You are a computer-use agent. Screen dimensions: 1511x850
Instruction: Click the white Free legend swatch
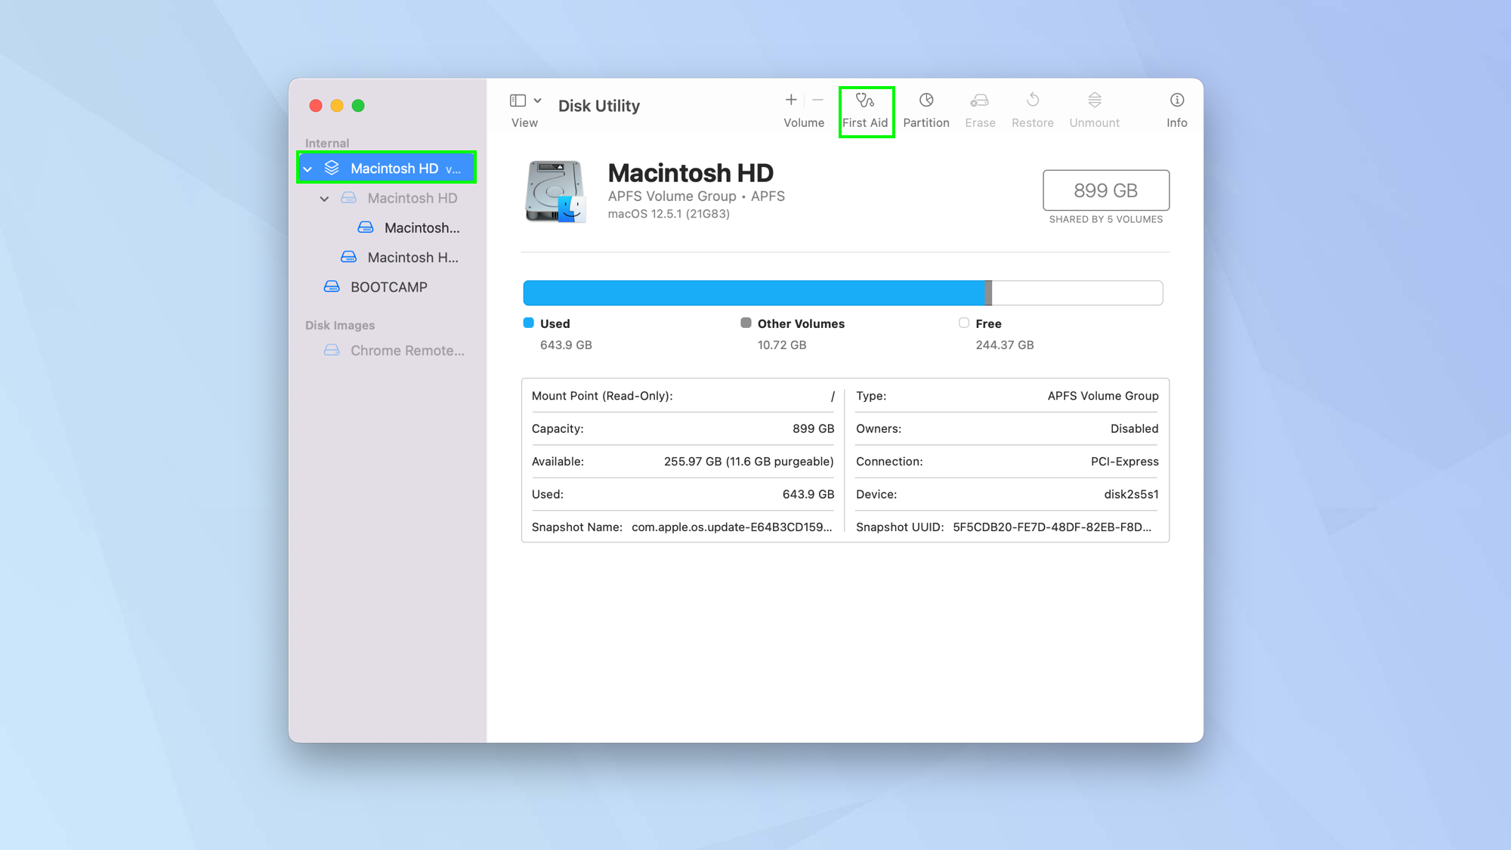tap(963, 323)
